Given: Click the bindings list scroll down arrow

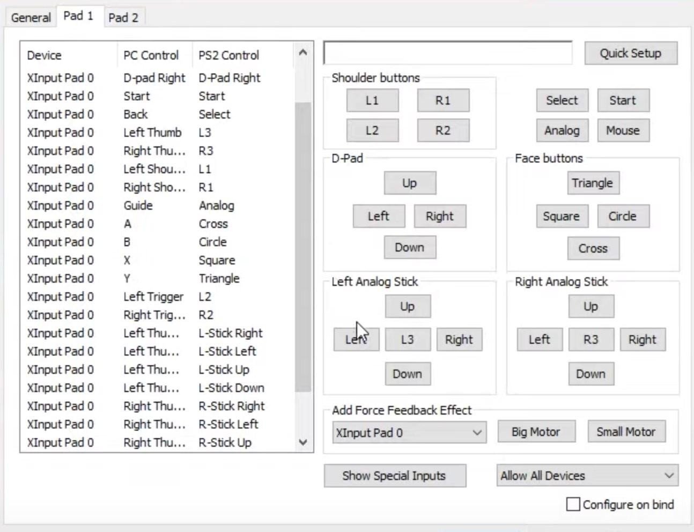Looking at the screenshot, I should pos(303,442).
